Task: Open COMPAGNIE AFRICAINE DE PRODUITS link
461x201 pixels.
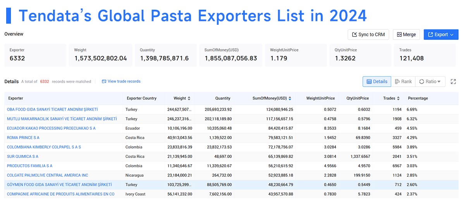Action: pos(61,194)
